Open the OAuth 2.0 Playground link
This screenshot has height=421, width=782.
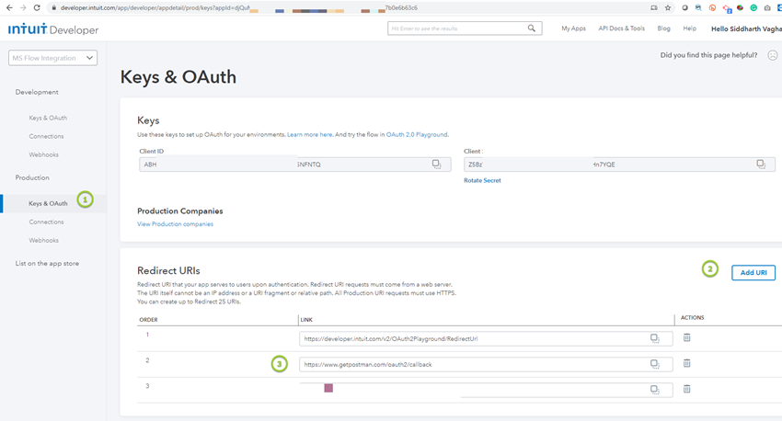click(417, 135)
